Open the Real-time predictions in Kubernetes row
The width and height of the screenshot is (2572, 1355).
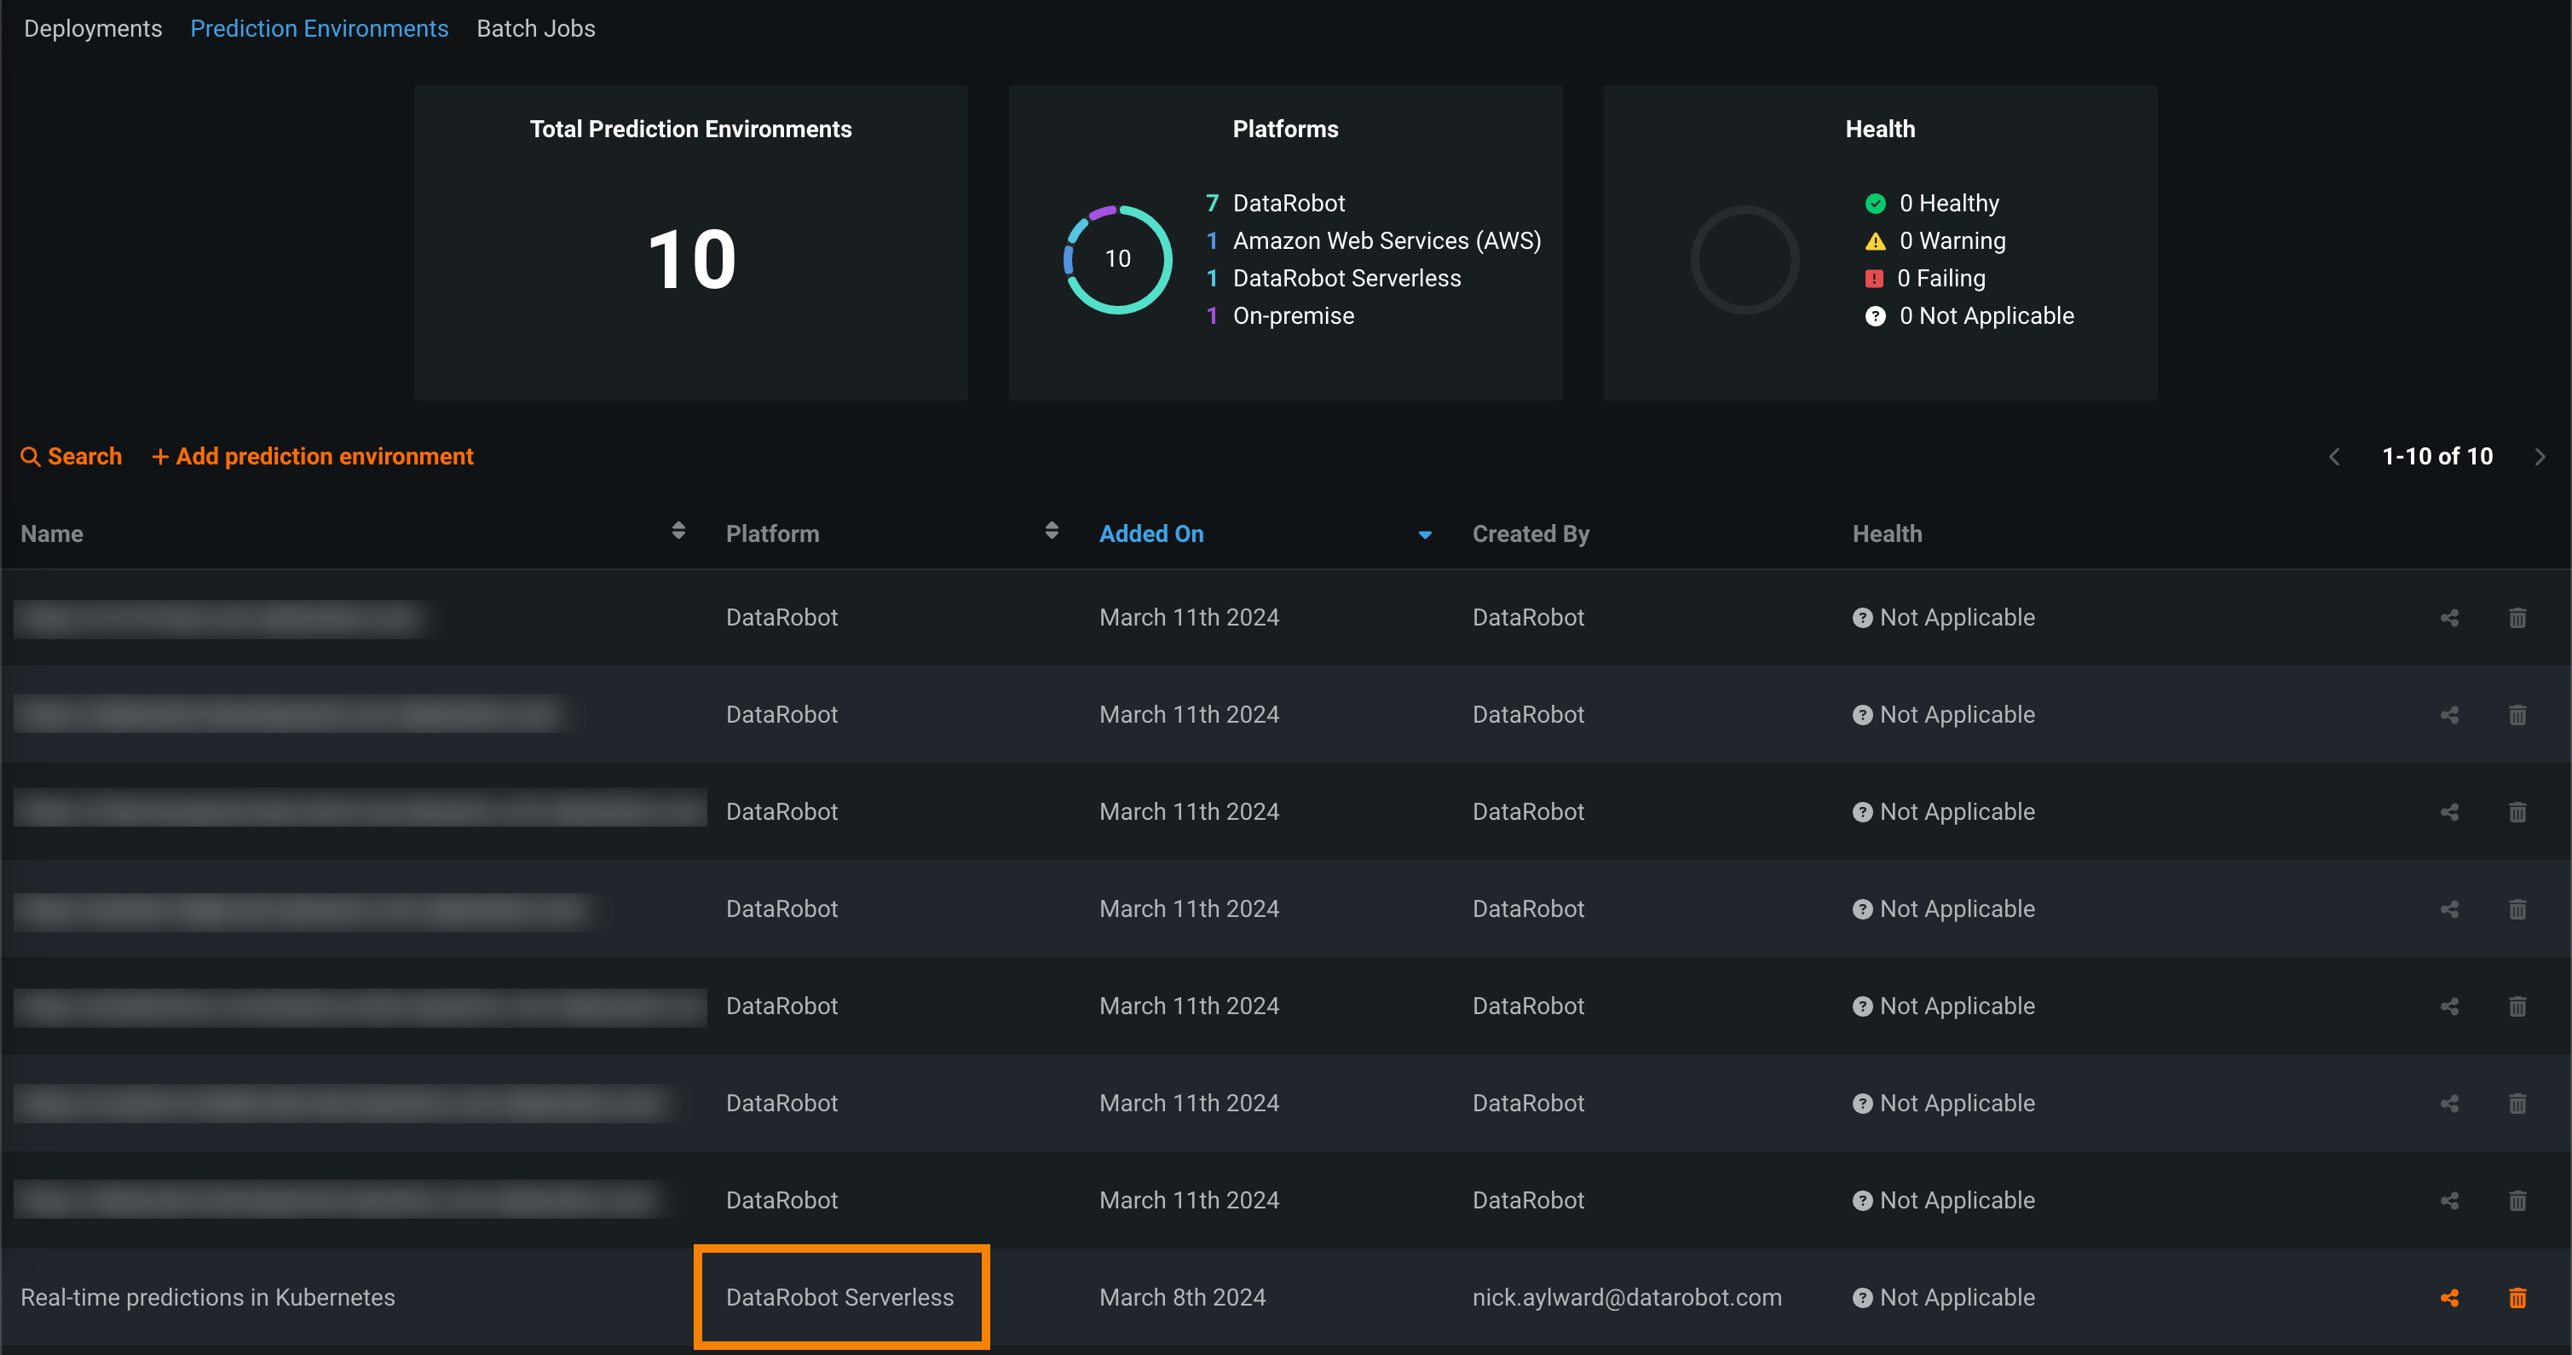[208, 1297]
